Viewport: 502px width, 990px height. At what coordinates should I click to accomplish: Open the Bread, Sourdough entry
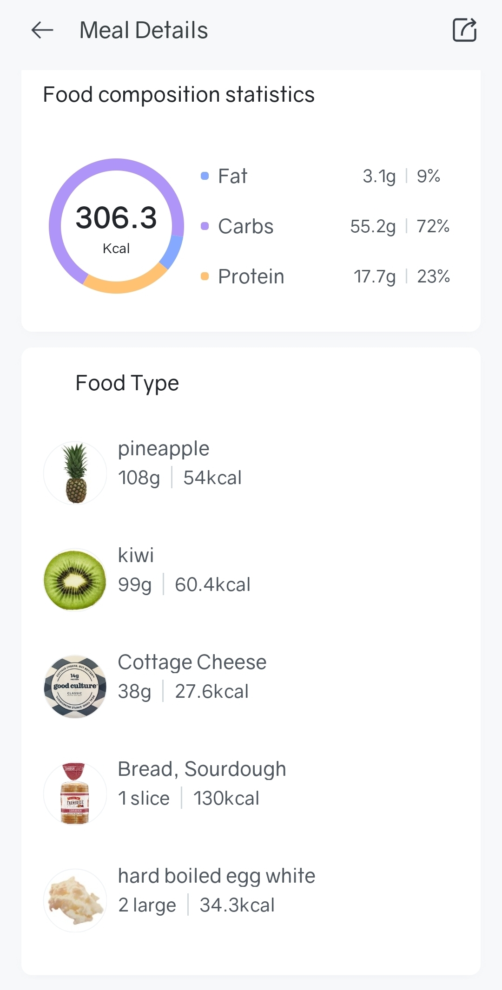coord(202,769)
